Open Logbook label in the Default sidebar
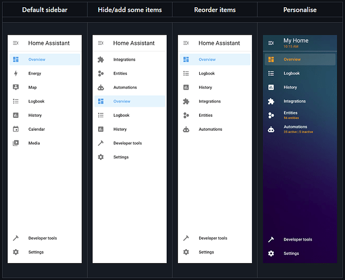The image size is (345, 280). click(36, 101)
